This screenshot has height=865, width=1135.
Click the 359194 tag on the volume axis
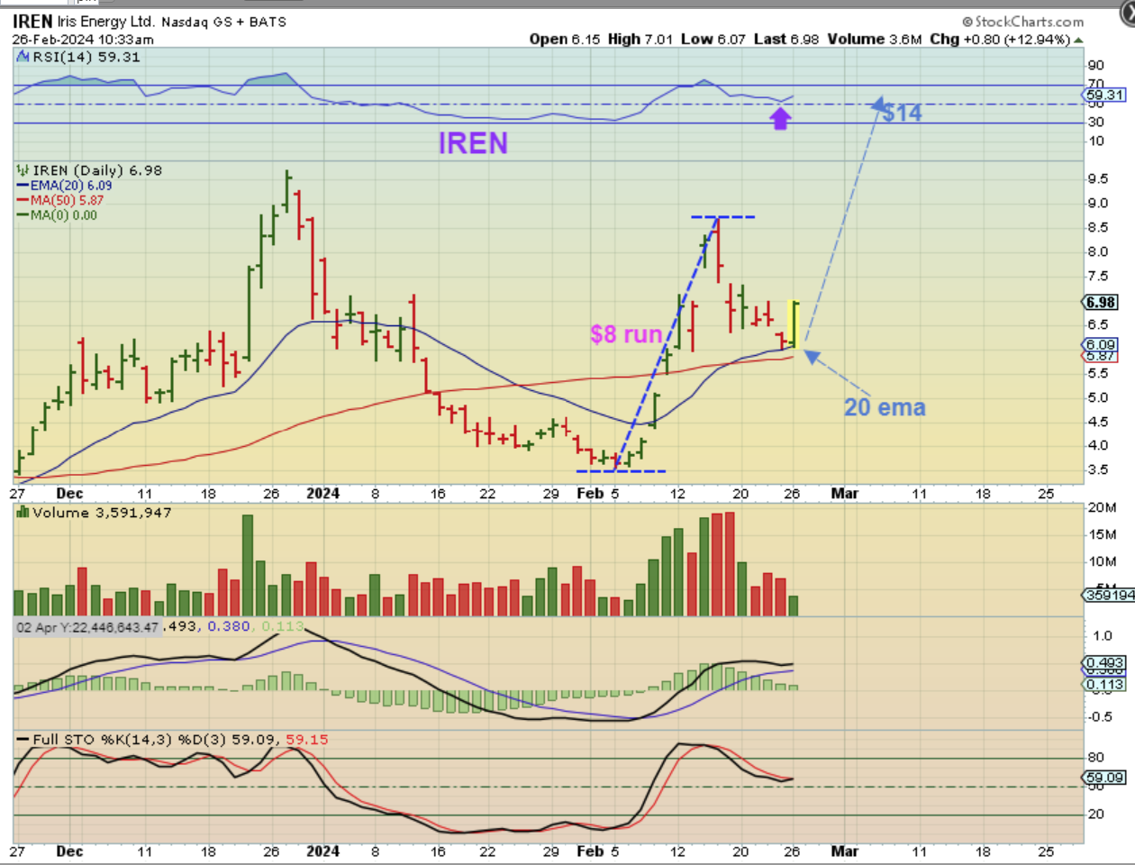tap(1110, 595)
